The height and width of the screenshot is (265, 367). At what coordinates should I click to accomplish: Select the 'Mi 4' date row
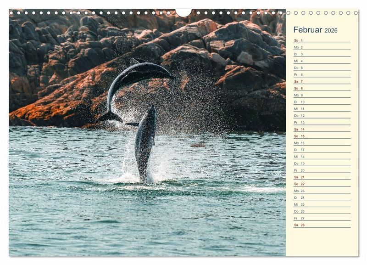322,61
